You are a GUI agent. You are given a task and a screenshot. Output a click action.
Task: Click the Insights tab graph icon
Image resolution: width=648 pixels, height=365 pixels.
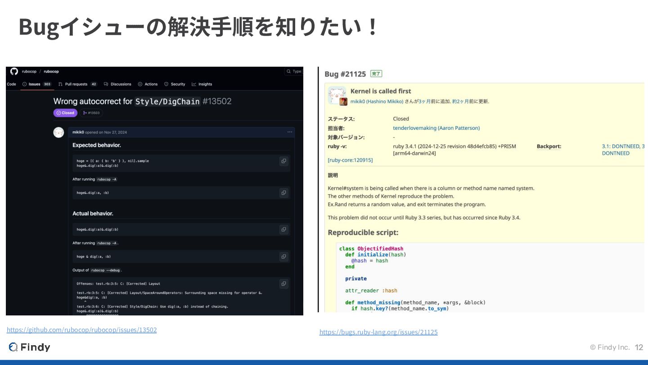click(193, 84)
